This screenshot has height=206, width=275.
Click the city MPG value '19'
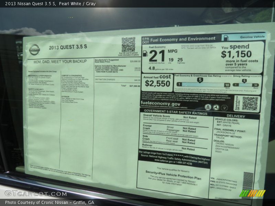click(x=171, y=60)
